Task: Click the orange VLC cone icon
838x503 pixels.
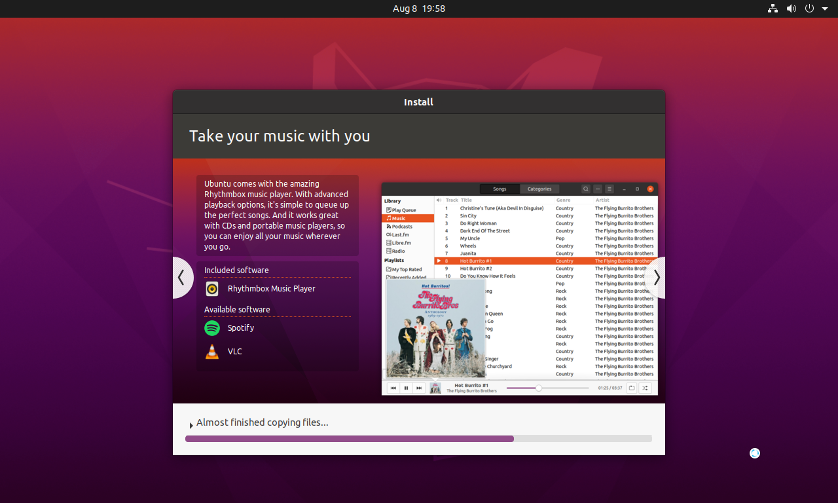Action: tap(212, 352)
